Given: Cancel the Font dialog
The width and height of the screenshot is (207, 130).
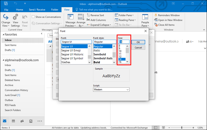Looking at the screenshot, I should (x=138, y=48).
